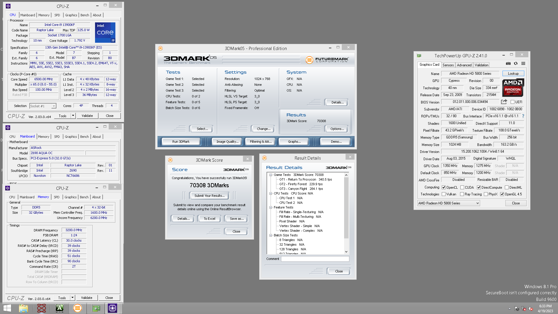Viewport: 558px width, 314px height.
Task: Switch to CPU-Z via taskbar icon
Action: pyautogui.click(x=112, y=308)
